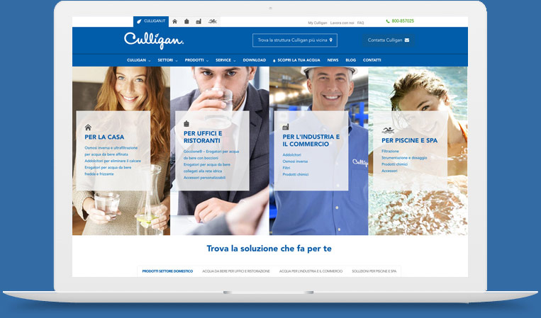Click Accessori under piscine section
The width and height of the screenshot is (541, 318).
tap(389, 171)
